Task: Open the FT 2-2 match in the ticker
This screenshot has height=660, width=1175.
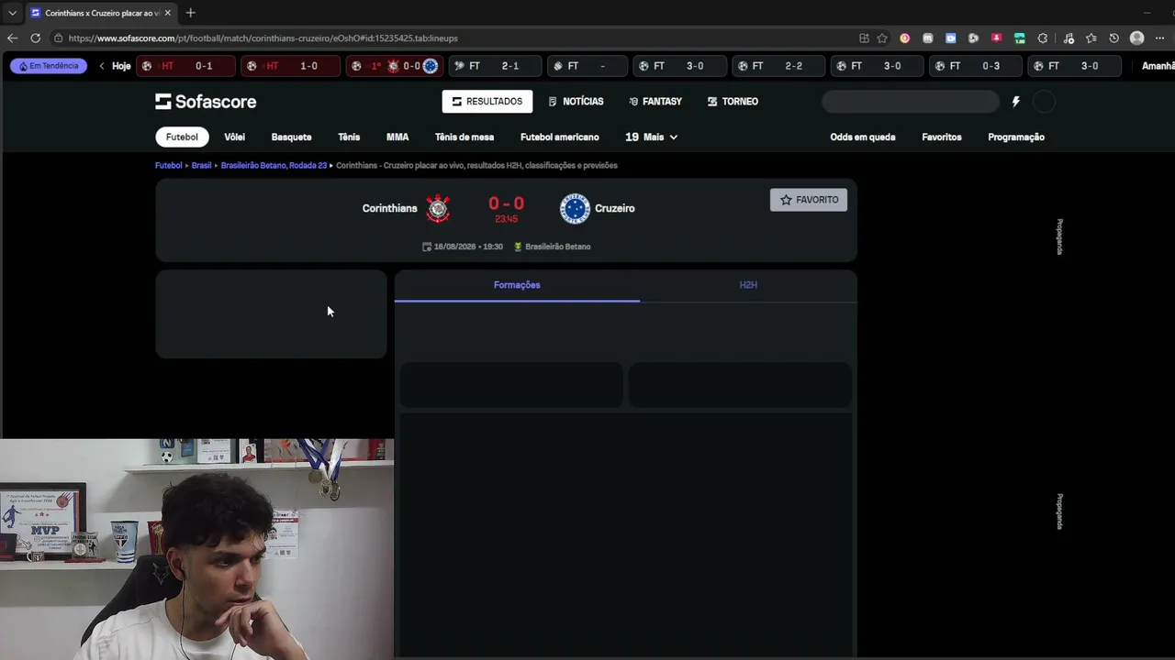Action: [x=779, y=66]
